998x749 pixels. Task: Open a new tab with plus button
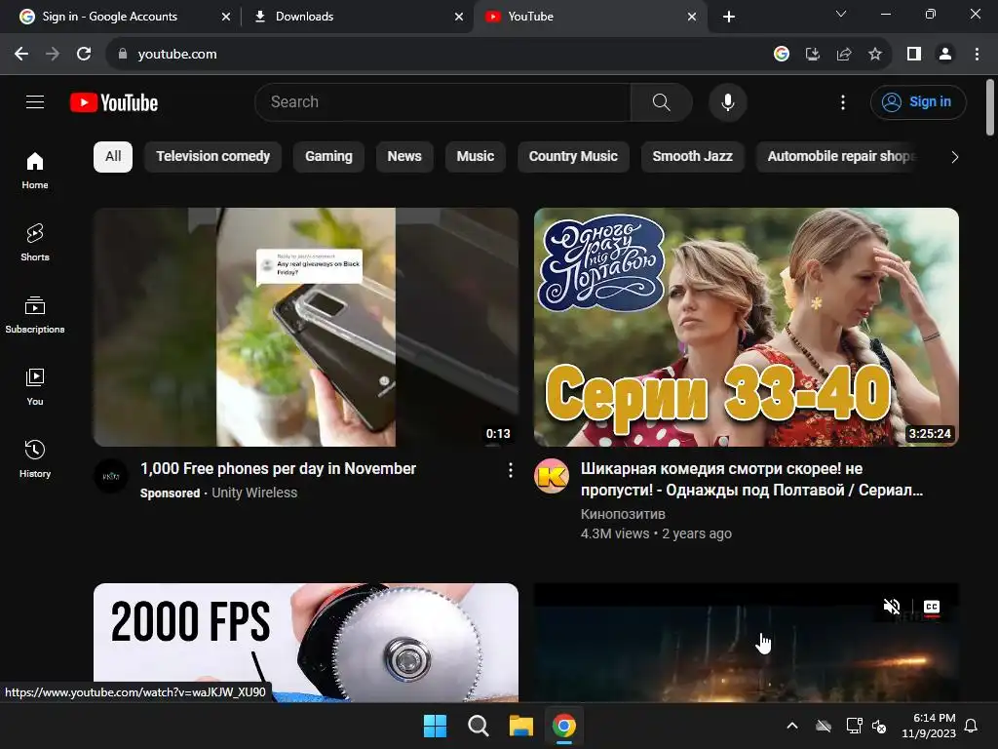[x=729, y=17]
